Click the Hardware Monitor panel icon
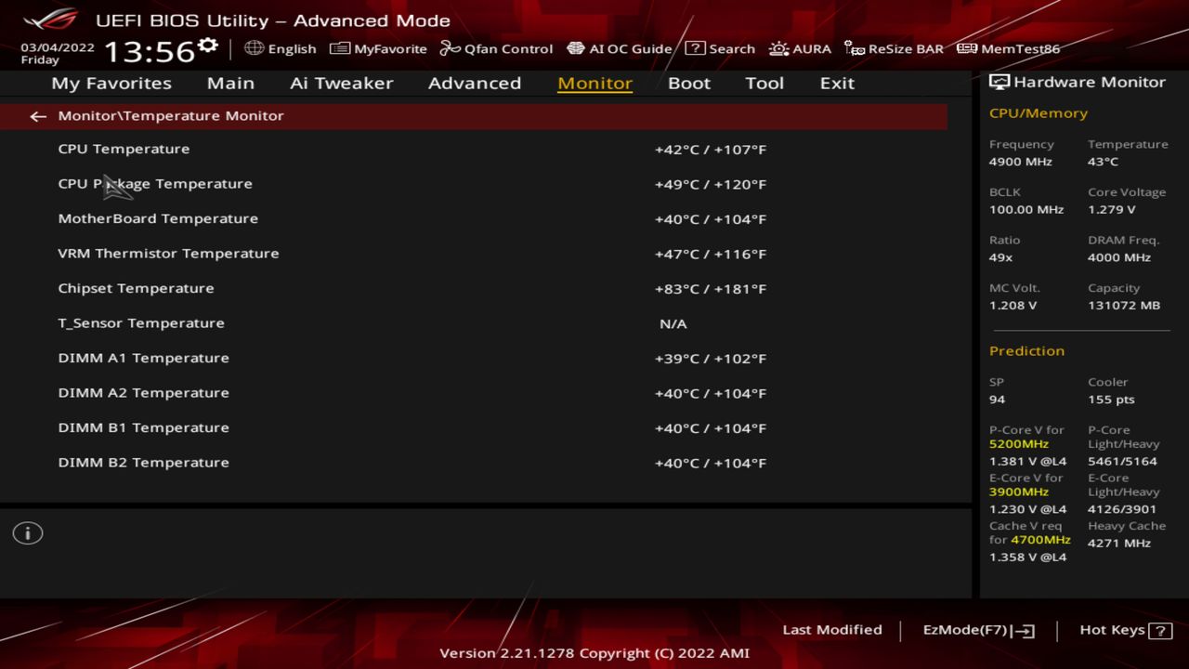Viewport: 1189px width, 669px height. pyautogui.click(x=1000, y=82)
